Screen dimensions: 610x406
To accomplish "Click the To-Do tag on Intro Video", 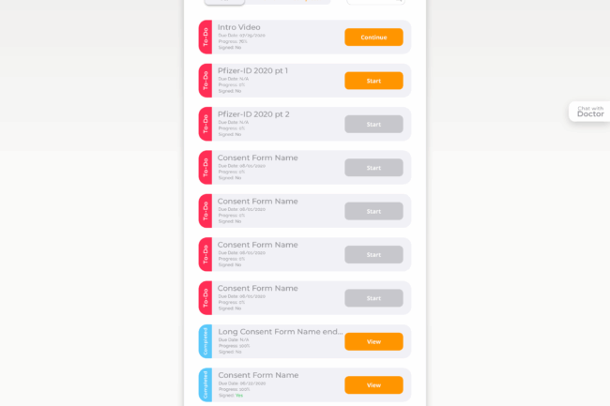I will coord(206,38).
